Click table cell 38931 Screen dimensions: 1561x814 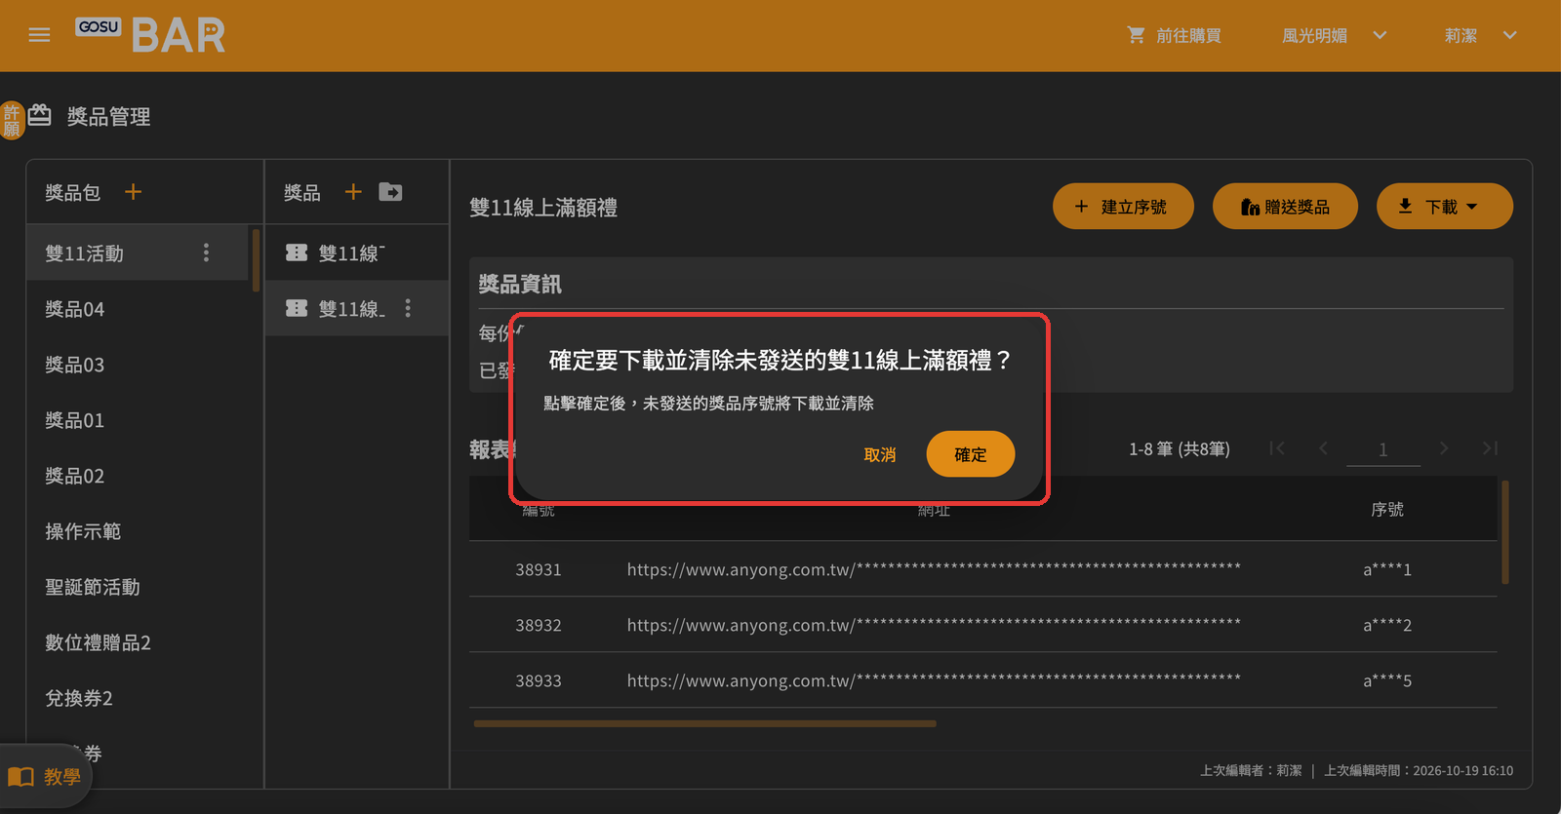(x=539, y=569)
